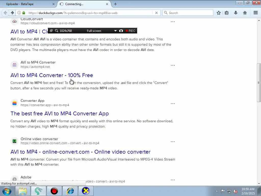Open the browser hamburger menu
261x196 pixels.
[256, 13]
